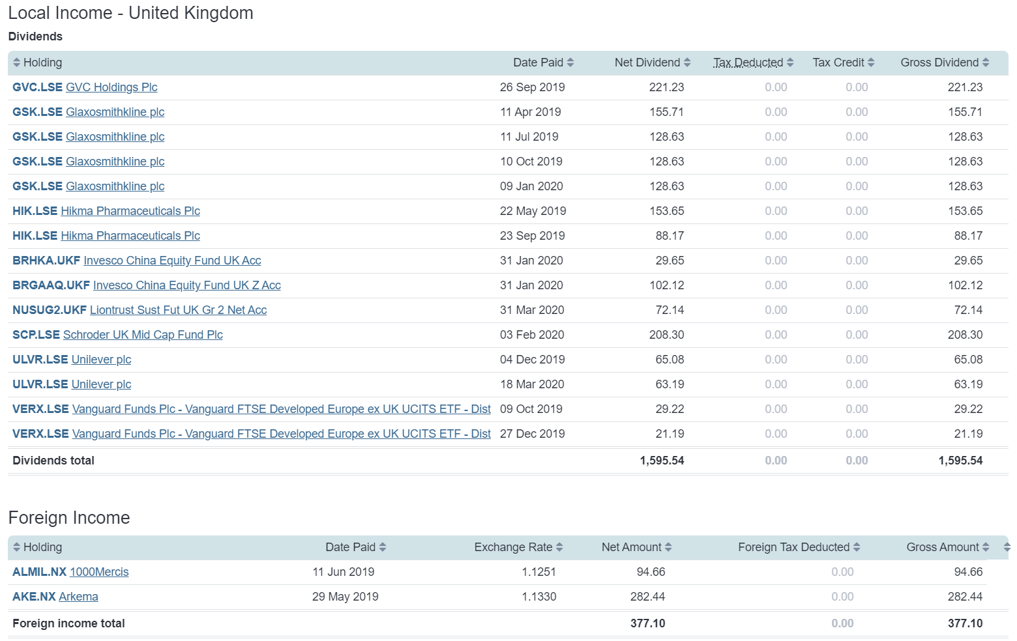Sort by Net Dividend using its arrows icon
The width and height of the screenshot is (1017, 641).
[687, 63]
